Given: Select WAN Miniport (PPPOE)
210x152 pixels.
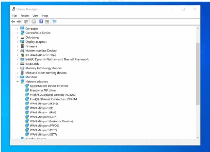Looking at the screenshot, I should coord(45,126).
